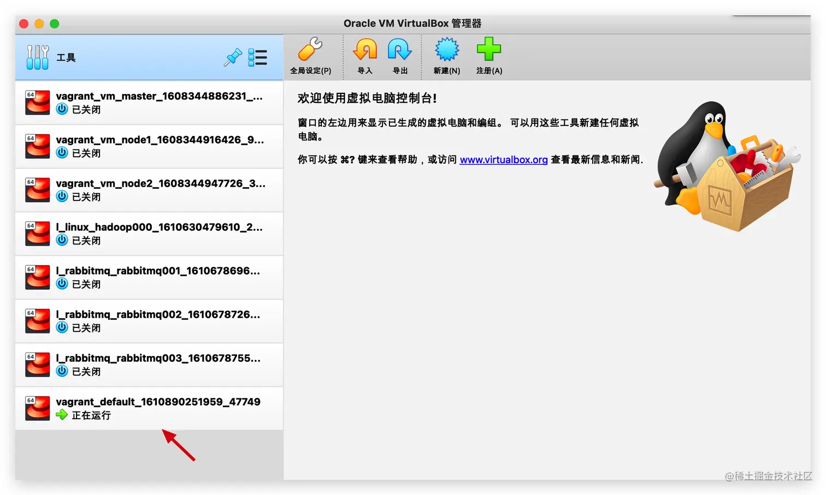The width and height of the screenshot is (826, 495).
Task: Click vagrant_default OS icon
Action: [x=38, y=408]
